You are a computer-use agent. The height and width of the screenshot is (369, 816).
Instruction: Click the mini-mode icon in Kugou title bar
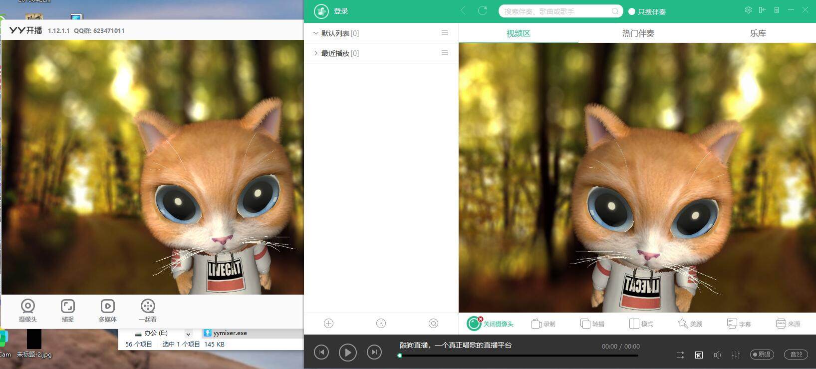coord(777,10)
